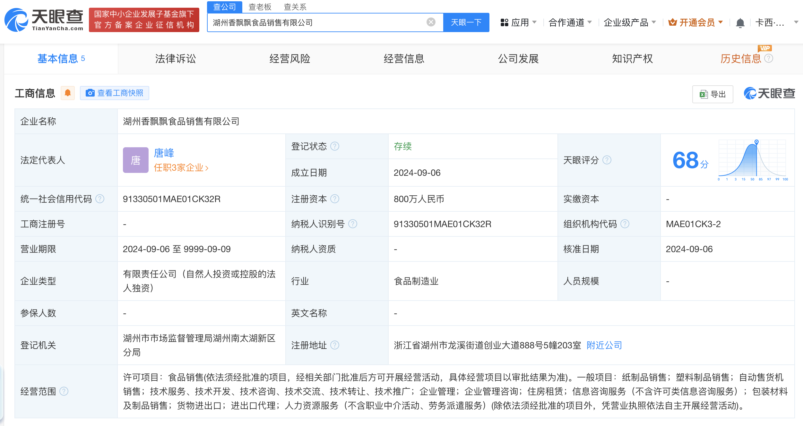Click the 唐 avatar thumbnail
Image resolution: width=803 pixels, height=426 pixels.
click(135, 160)
